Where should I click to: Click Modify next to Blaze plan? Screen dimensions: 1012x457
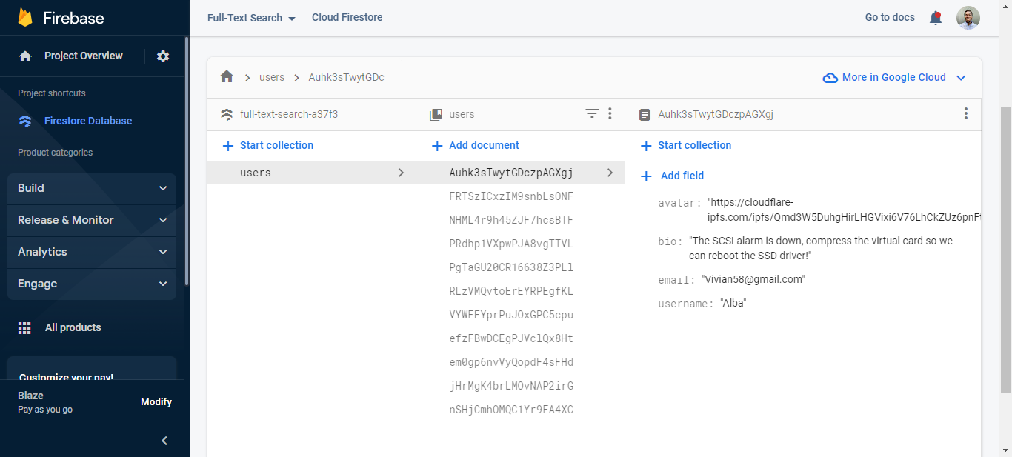pos(156,401)
